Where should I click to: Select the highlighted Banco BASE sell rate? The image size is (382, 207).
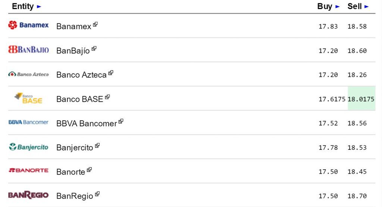[x=361, y=99]
